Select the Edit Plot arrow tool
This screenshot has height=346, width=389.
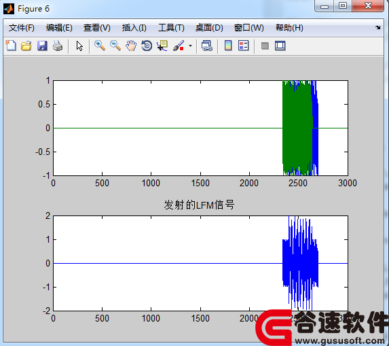pyautogui.click(x=79, y=46)
